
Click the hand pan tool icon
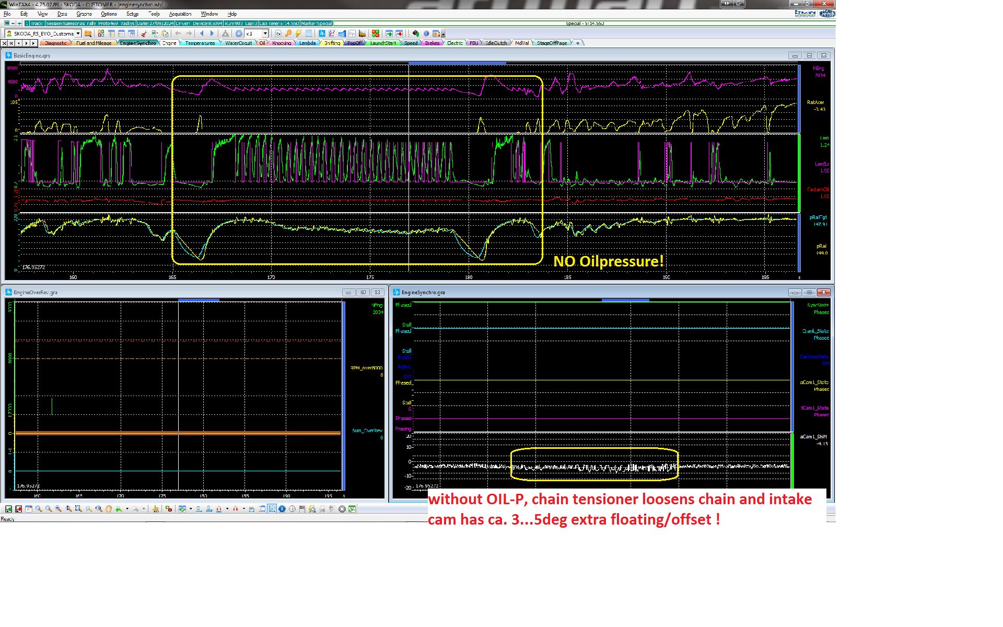click(x=109, y=509)
